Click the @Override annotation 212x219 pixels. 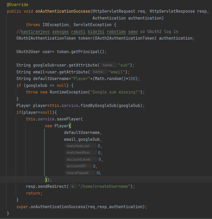point(17,5)
